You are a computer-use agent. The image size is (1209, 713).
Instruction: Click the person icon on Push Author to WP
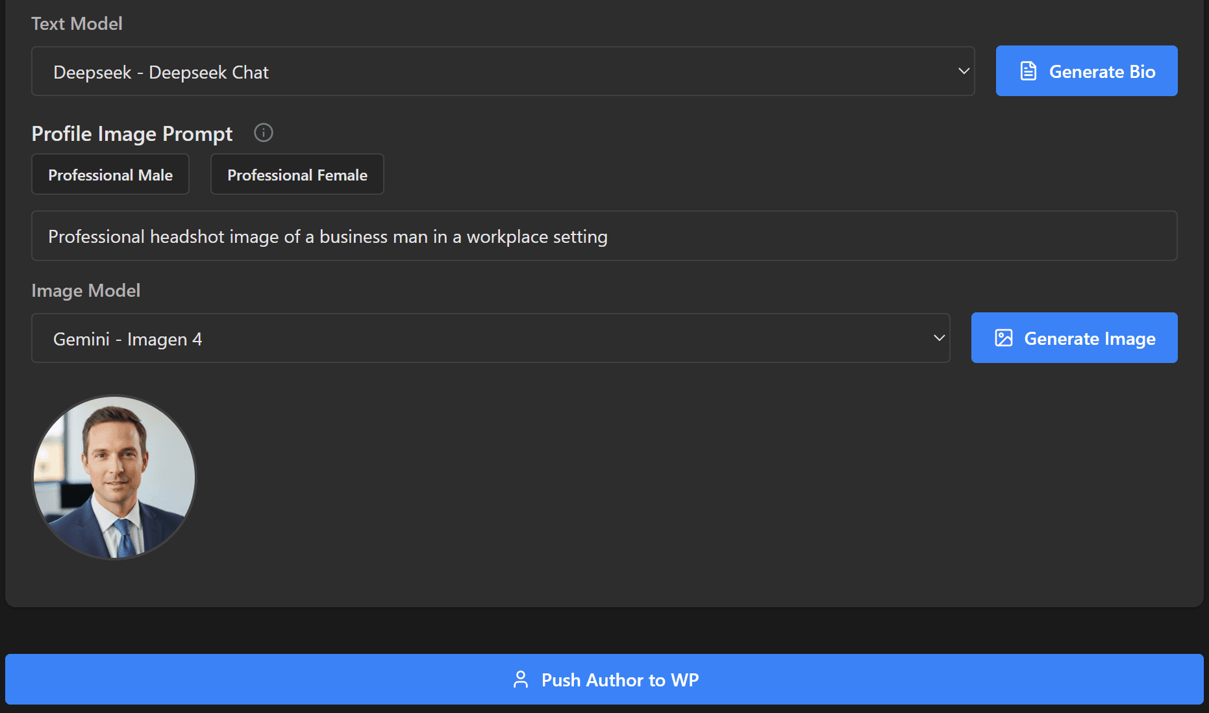pos(520,679)
